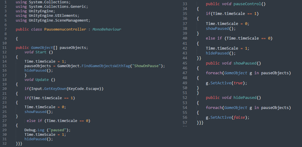This screenshot has width=302, height=147.
Task: Click the opening brace on line 9
Action: [x=17, y=39]
